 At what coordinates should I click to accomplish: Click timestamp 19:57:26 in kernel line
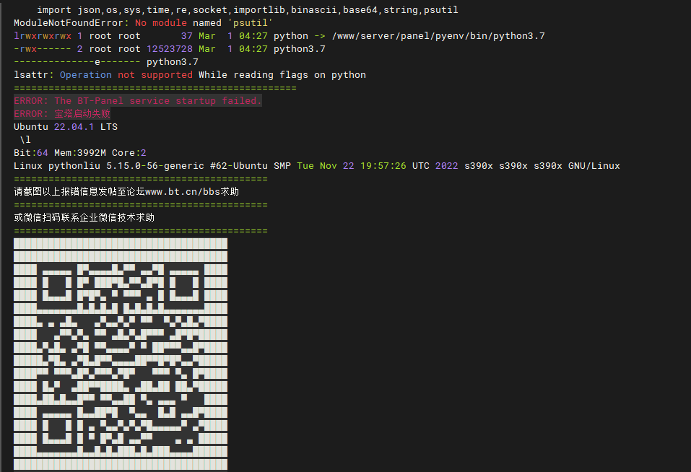tap(383, 166)
